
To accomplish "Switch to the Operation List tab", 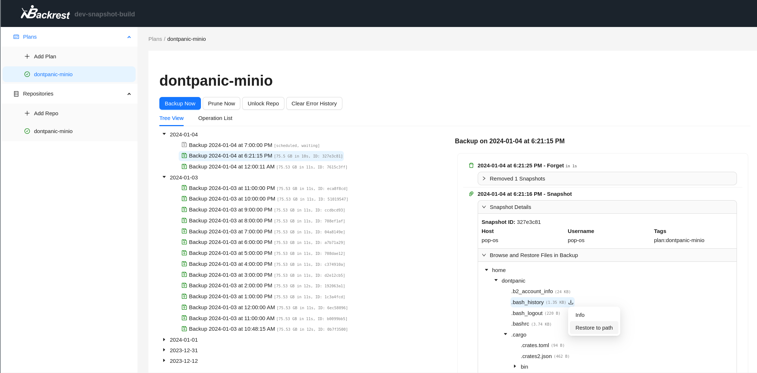I will 215,118.
